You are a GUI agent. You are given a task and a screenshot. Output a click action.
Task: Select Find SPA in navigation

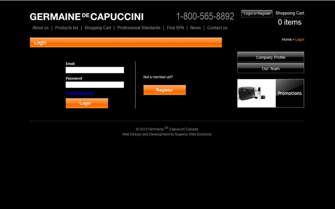pos(175,28)
